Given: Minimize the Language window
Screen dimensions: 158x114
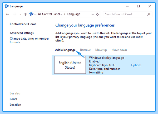Looking at the screenshot, I should [x=127, y=6].
